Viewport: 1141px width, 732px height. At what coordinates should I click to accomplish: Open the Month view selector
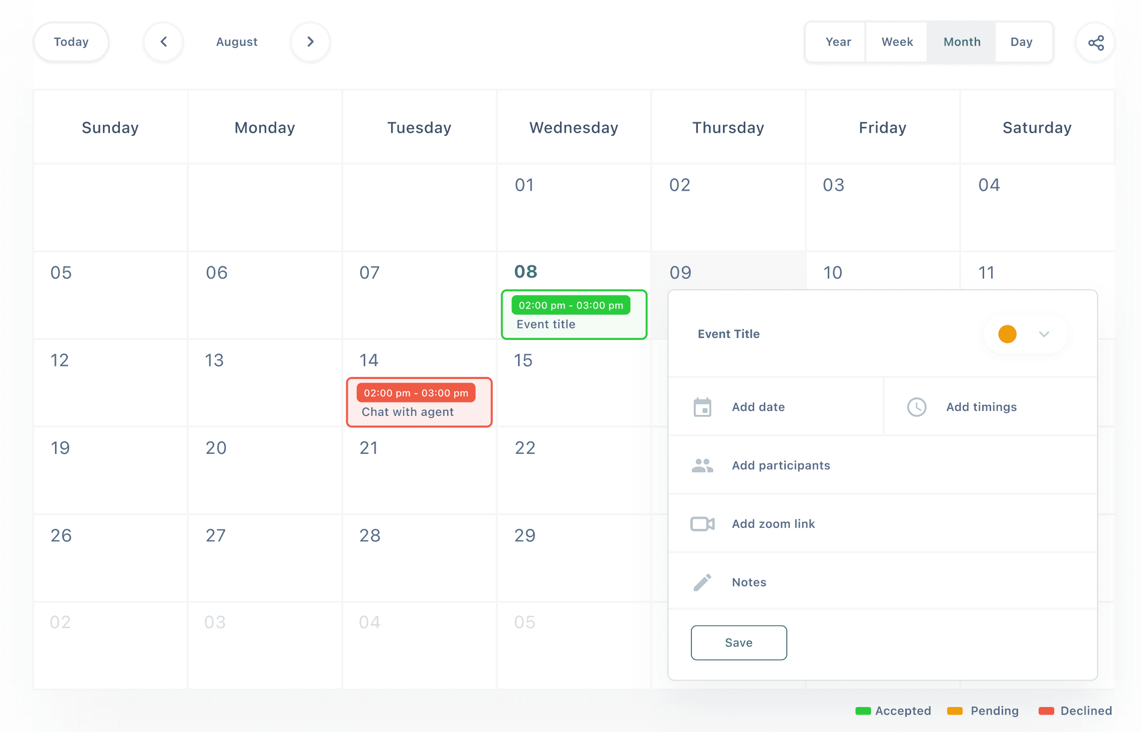point(961,42)
